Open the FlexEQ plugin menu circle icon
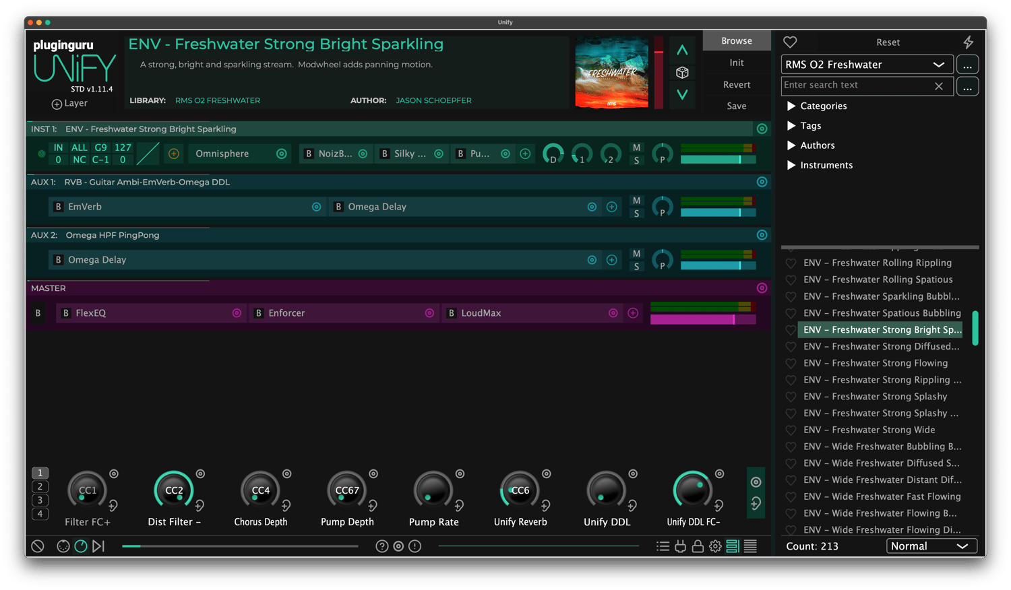Viewport: 1011px width, 590px height. [237, 313]
